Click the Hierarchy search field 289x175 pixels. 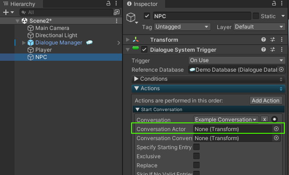[66, 12]
